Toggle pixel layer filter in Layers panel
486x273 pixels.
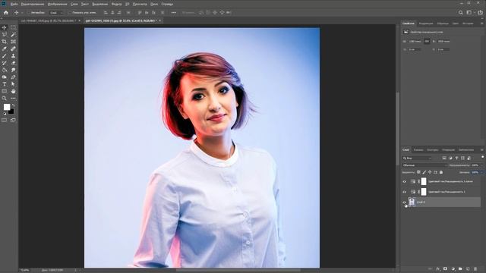point(444,158)
